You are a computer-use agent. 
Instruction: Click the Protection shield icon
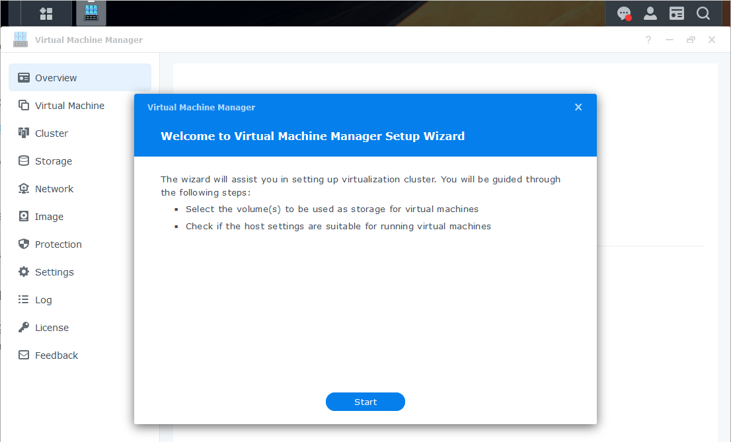24,244
